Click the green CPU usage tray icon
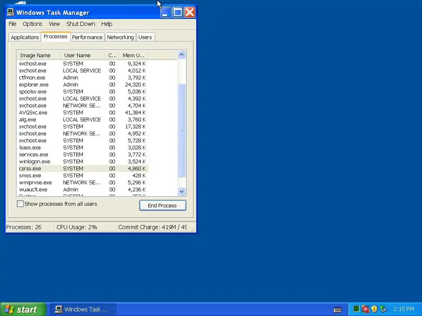422x316 pixels. click(356, 309)
